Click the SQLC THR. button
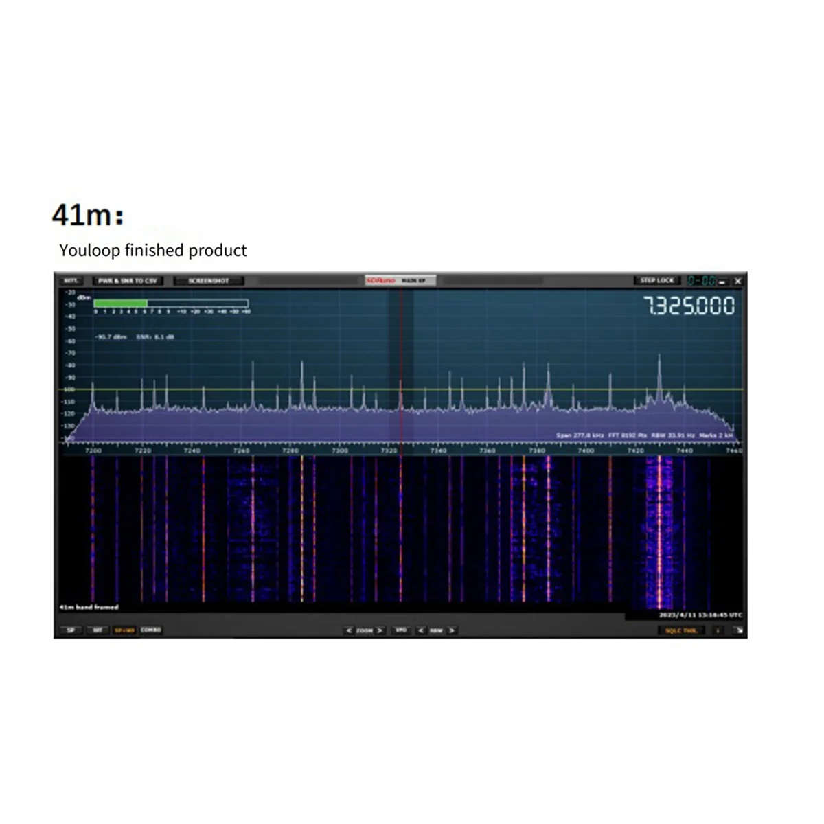This screenshot has height=824, width=824. click(x=681, y=630)
